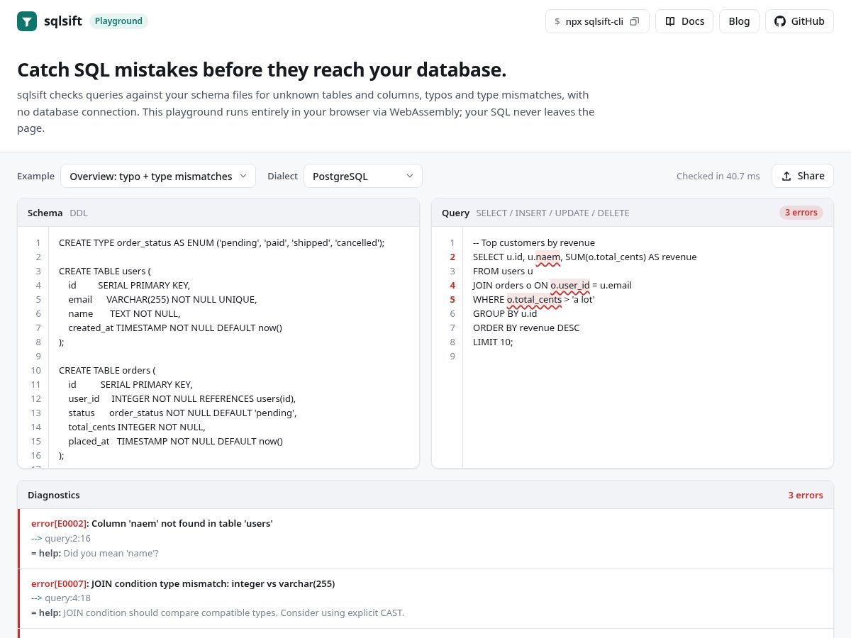The image size is (851, 638).
Task: Click the 'ORDER BY revenue DESC' query line
Action: click(x=526, y=328)
